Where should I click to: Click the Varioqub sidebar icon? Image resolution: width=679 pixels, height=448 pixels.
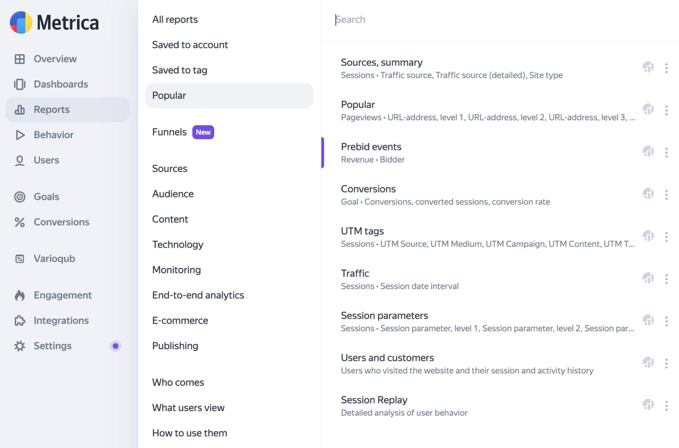tap(19, 259)
